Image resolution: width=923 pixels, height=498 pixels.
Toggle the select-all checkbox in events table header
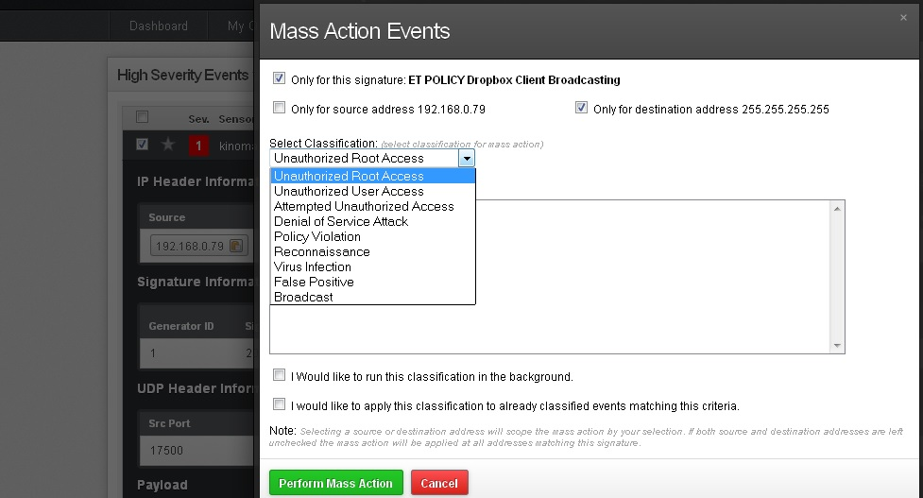pos(143,117)
